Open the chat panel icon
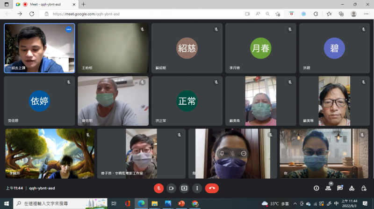The height and width of the screenshot is (209, 374). 340,188
